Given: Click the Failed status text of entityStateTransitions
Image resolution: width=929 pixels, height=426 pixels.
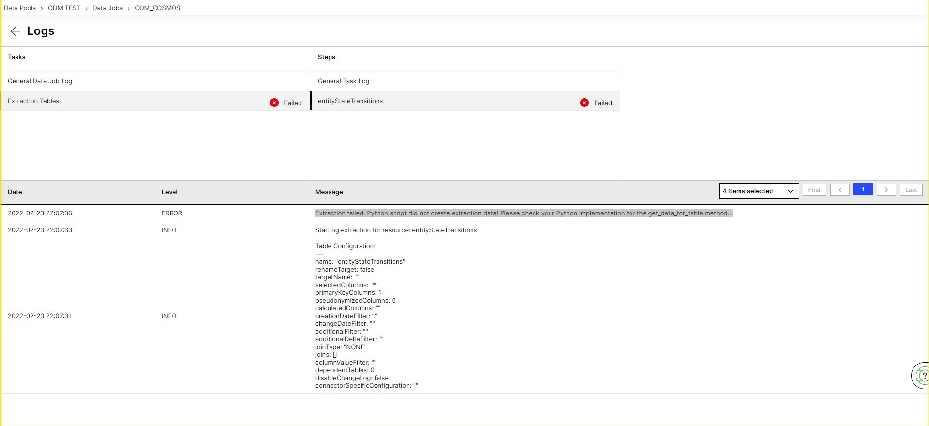Looking at the screenshot, I should pyautogui.click(x=603, y=103).
